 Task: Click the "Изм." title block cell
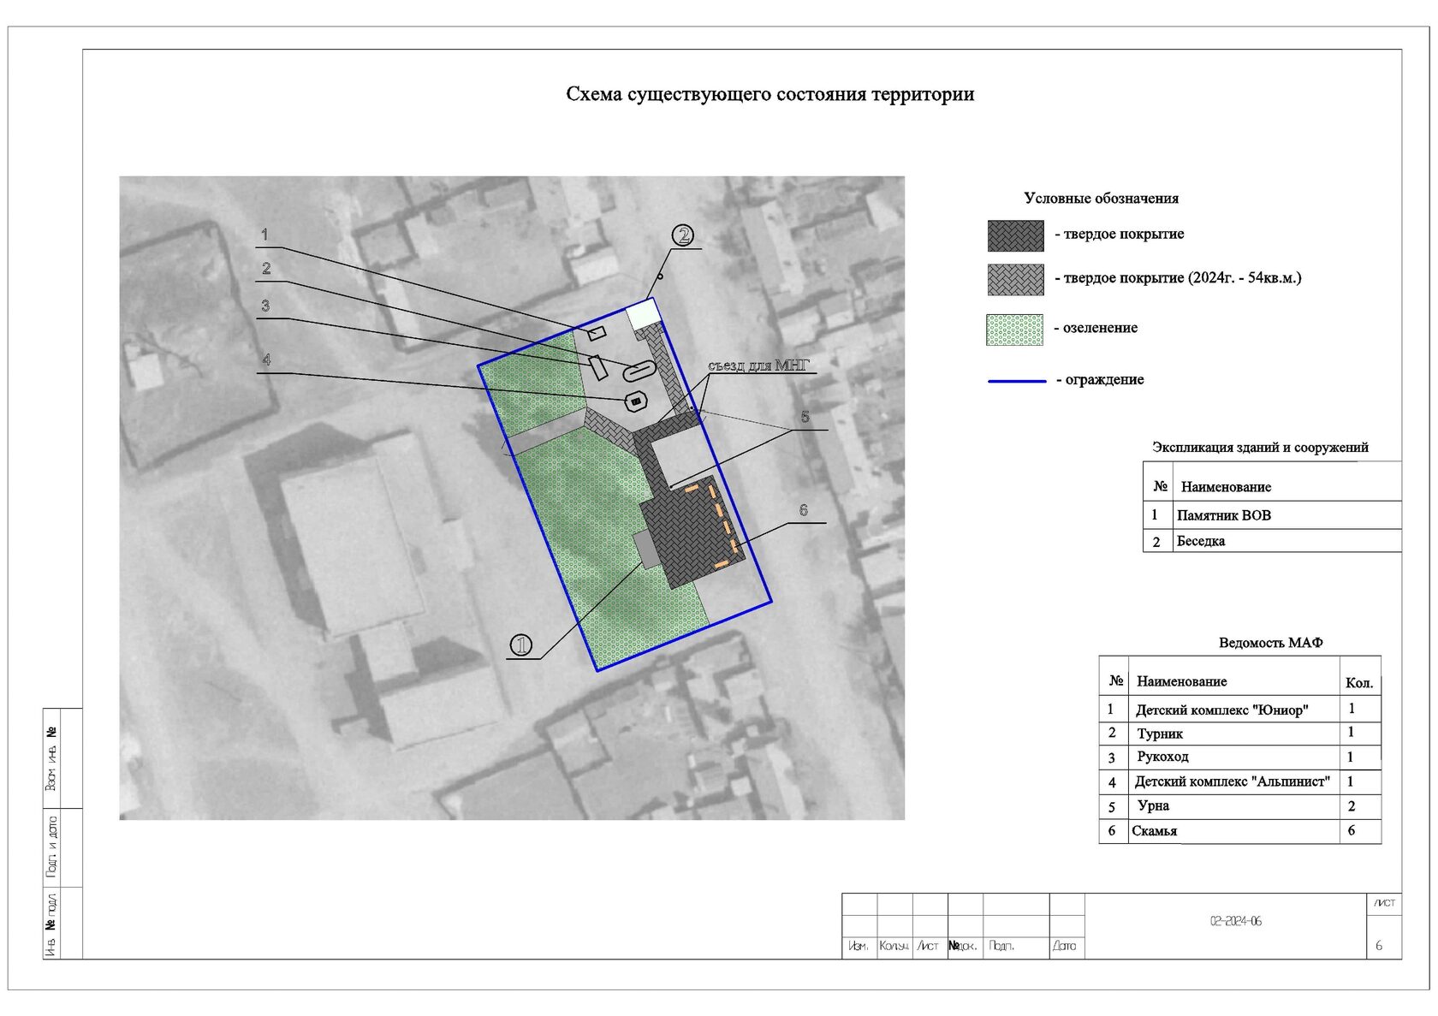click(x=859, y=947)
